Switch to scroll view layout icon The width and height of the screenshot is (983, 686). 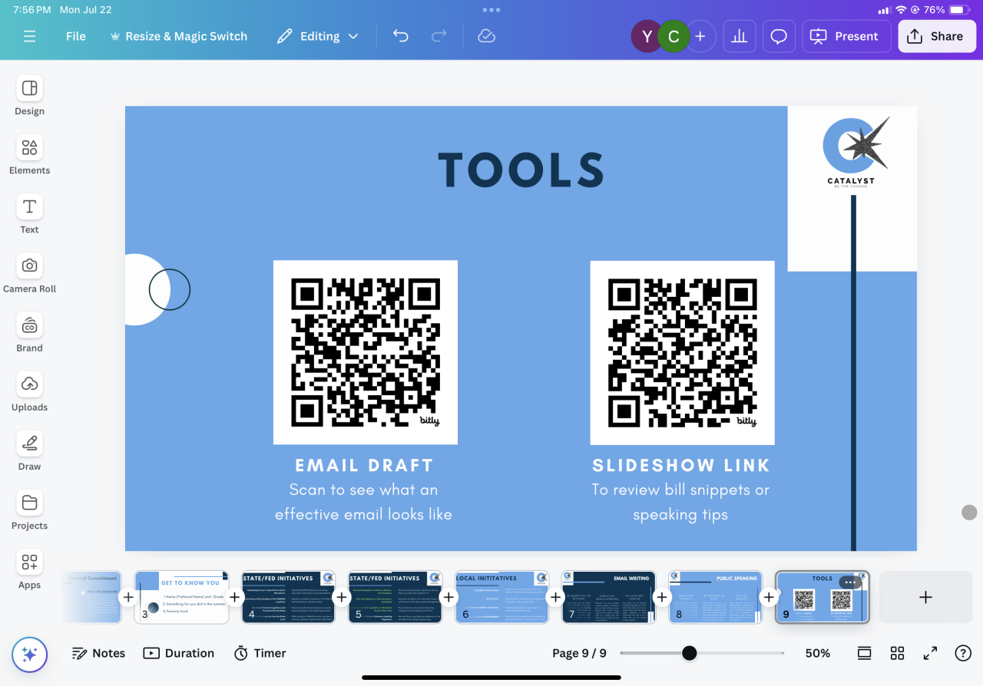click(x=865, y=653)
